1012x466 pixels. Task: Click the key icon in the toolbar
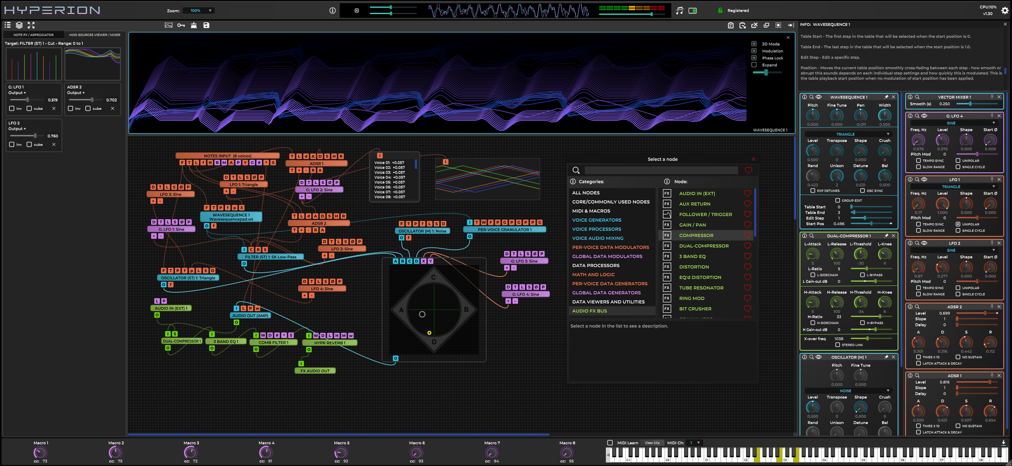(181, 25)
